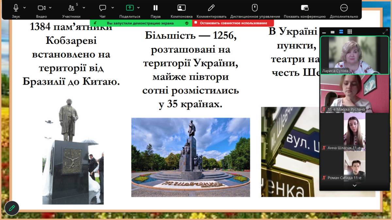The image size is (392, 220).
Task: Click Показать конференцию button
Action: (x=304, y=8)
